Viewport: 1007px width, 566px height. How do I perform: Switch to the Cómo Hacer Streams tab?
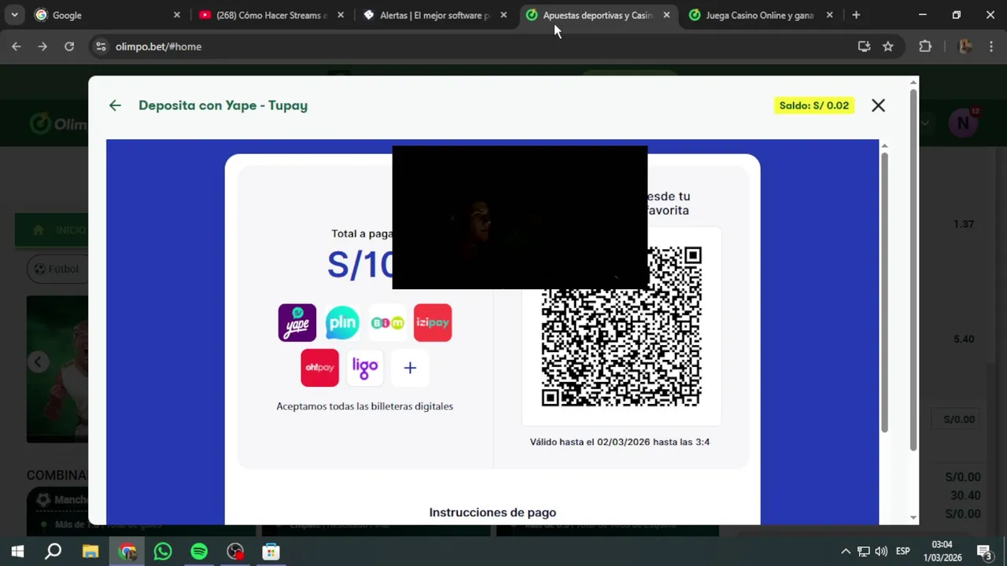272,15
